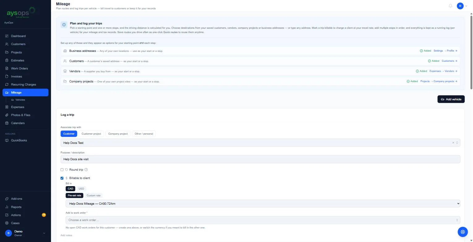Open Vehicles submenu item
The image size is (473, 242).
(x=20, y=100)
